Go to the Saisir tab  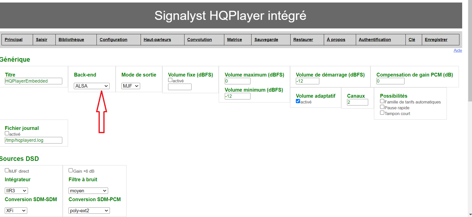point(42,40)
